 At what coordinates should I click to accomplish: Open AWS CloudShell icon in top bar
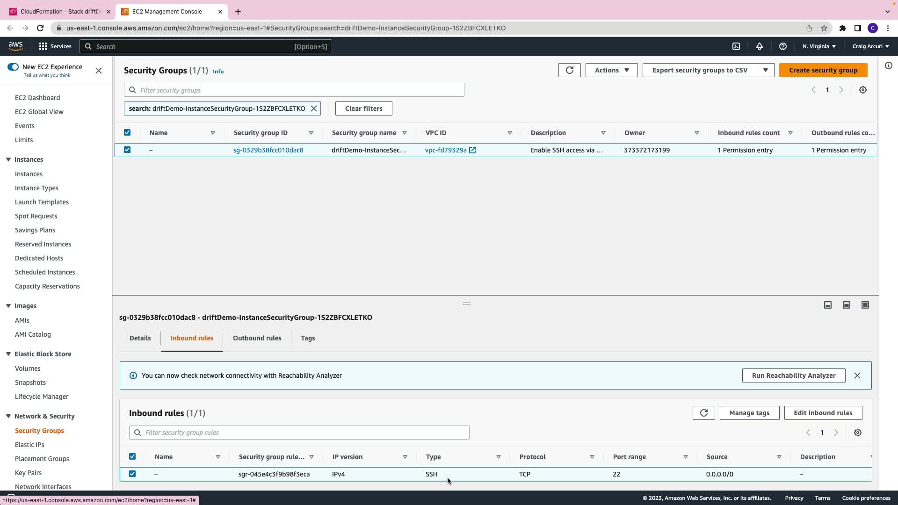click(736, 46)
